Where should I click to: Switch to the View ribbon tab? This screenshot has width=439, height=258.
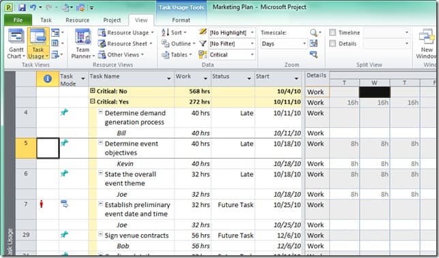141,20
